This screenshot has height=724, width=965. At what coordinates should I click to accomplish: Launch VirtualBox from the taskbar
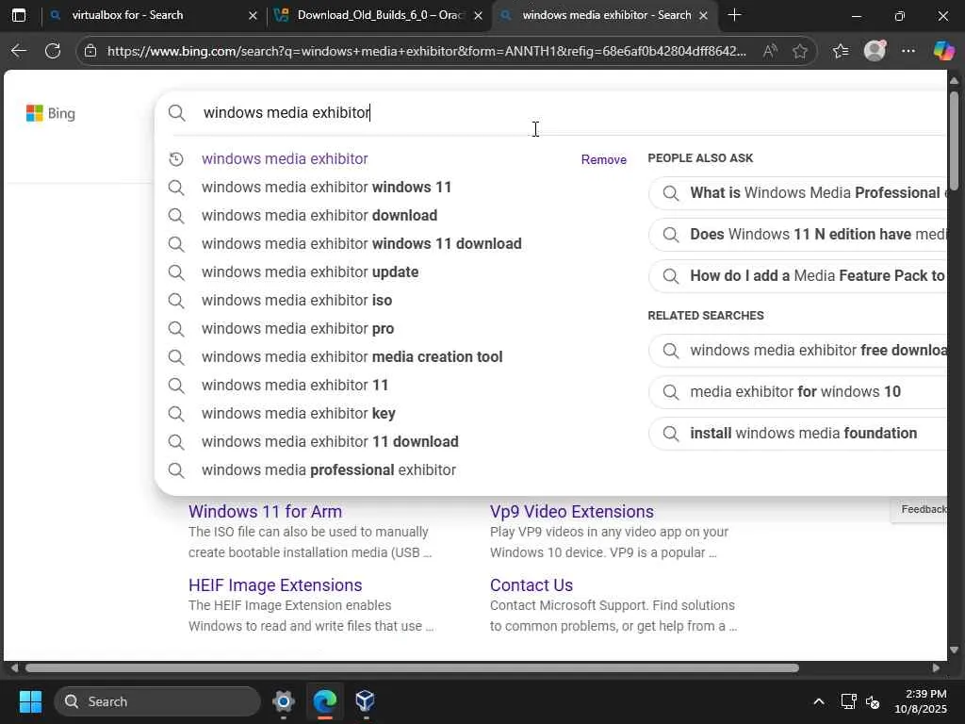click(x=366, y=701)
